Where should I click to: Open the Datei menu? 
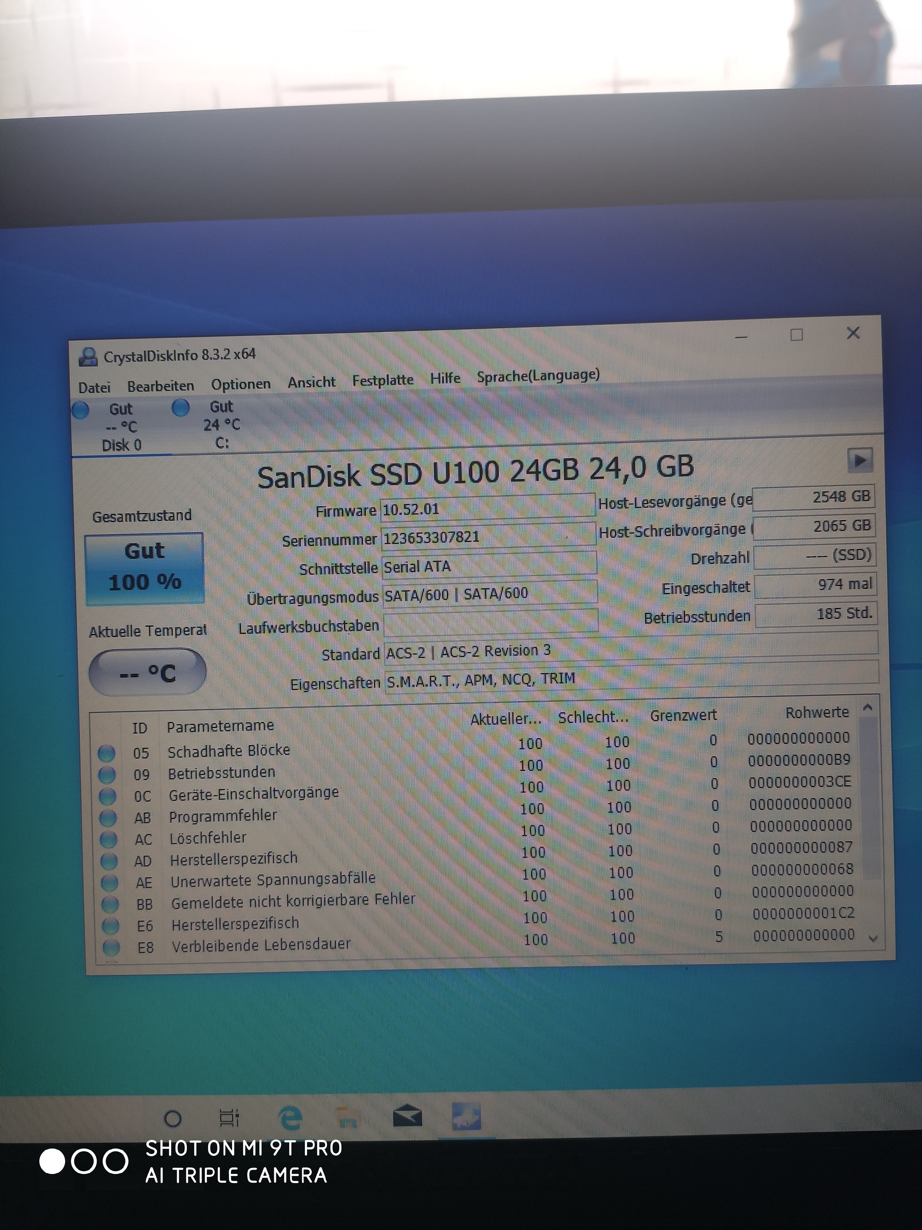94,387
